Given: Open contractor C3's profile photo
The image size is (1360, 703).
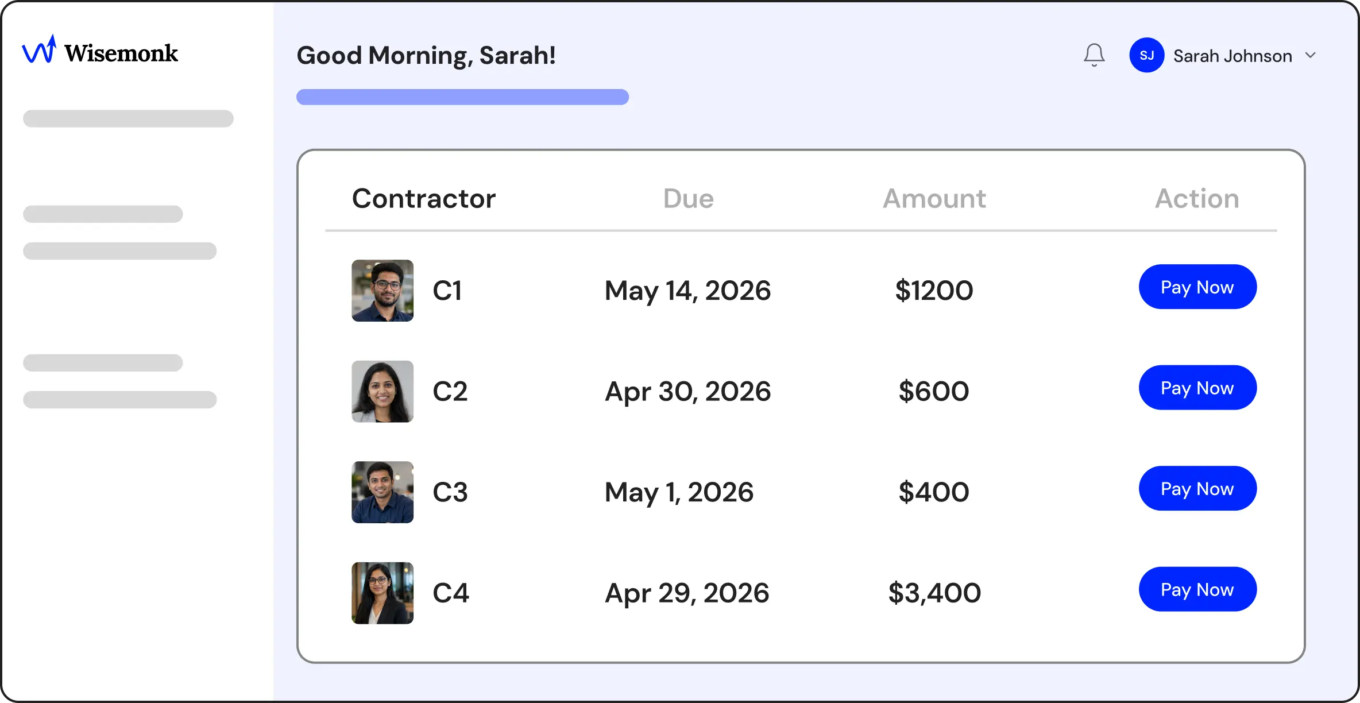Looking at the screenshot, I should (382, 492).
